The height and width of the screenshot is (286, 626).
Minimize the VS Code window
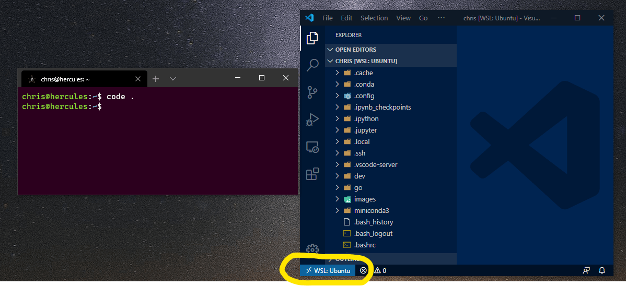click(553, 18)
